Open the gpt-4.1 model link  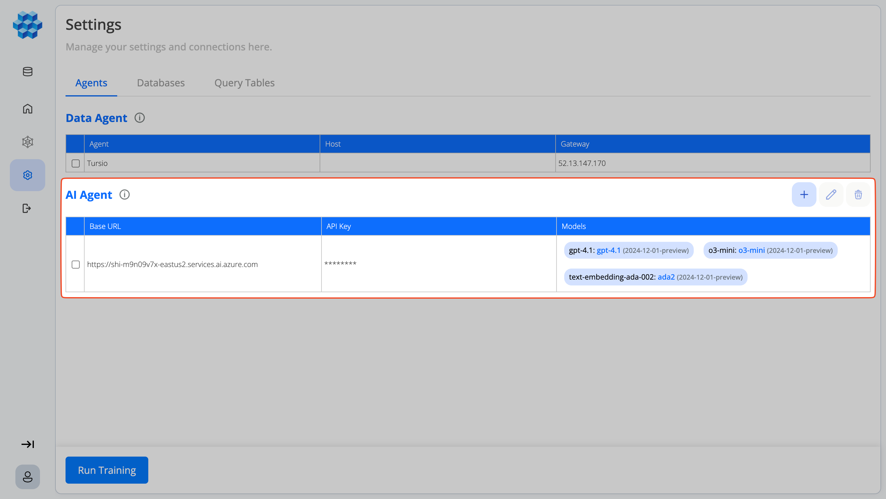click(609, 250)
